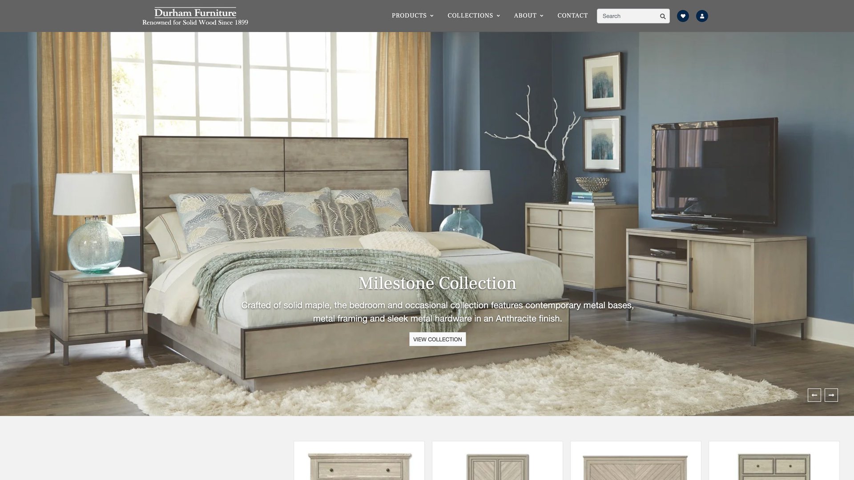
Task: Click the Durham Furniture logo link
Action: click(195, 16)
